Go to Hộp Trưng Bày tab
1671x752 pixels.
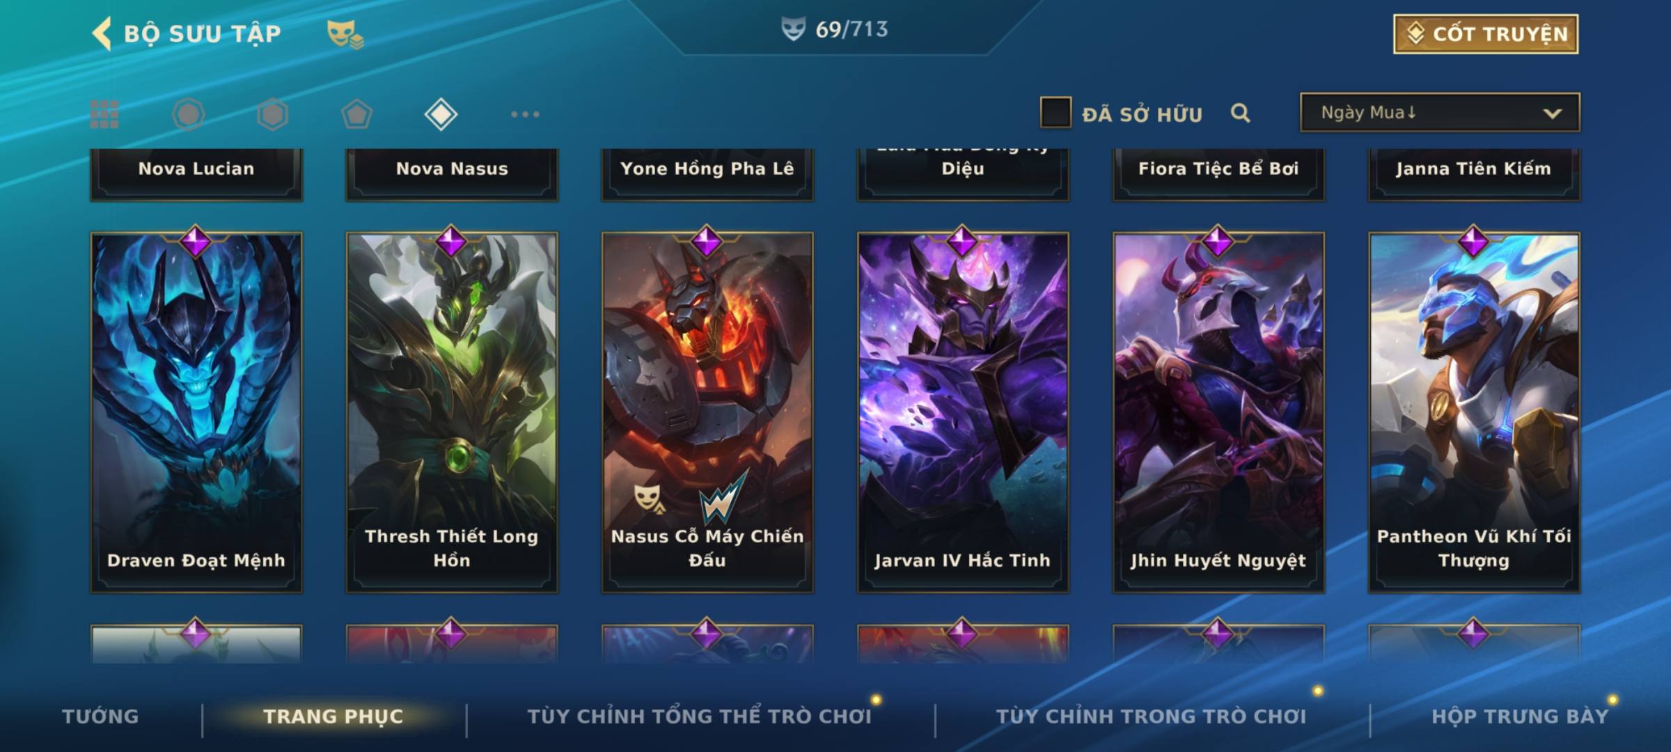(x=1520, y=716)
